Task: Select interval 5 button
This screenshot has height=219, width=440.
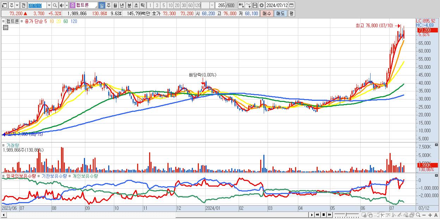Action: (x=164, y=6)
